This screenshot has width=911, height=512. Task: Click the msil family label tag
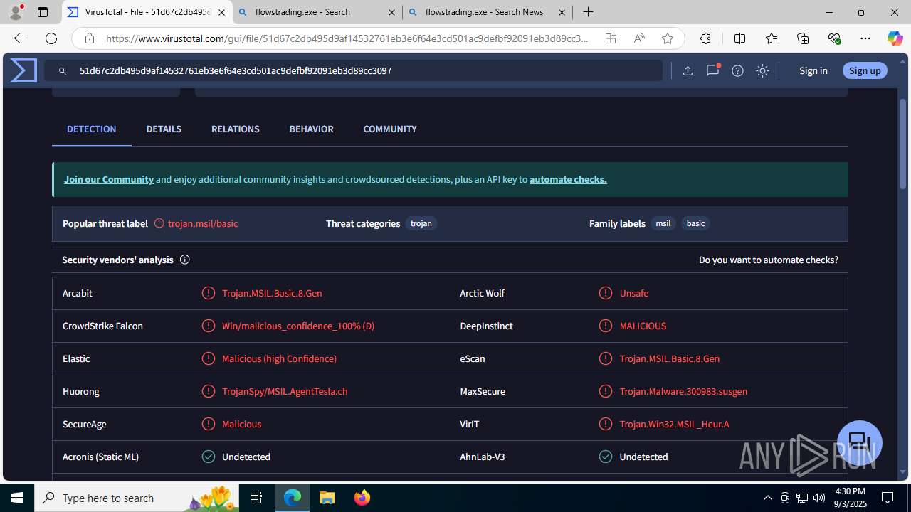click(x=663, y=223)
